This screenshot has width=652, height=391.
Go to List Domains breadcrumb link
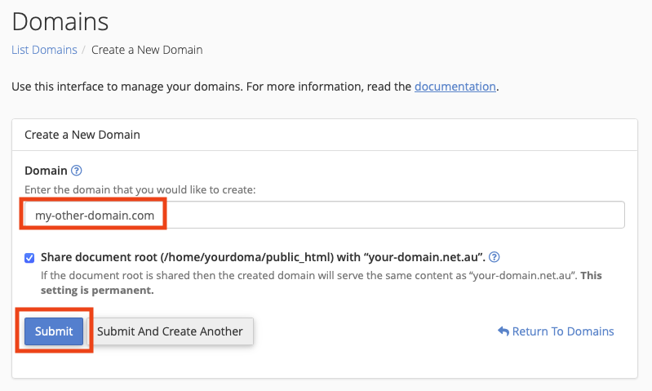44,50
